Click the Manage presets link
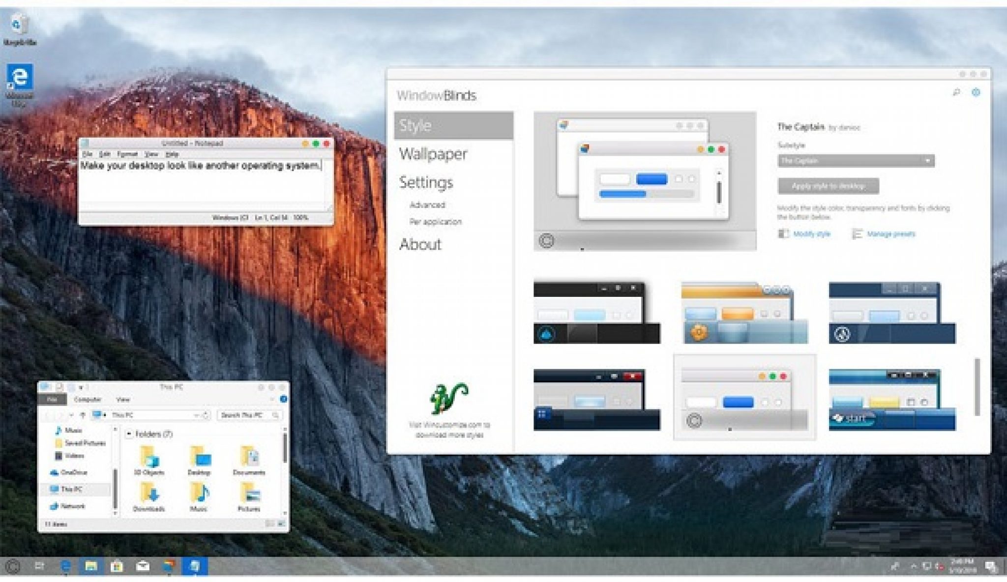Image resolution: width=1007 pixels, height=582 pixels. pyautogui.click(x=890, y=234)
